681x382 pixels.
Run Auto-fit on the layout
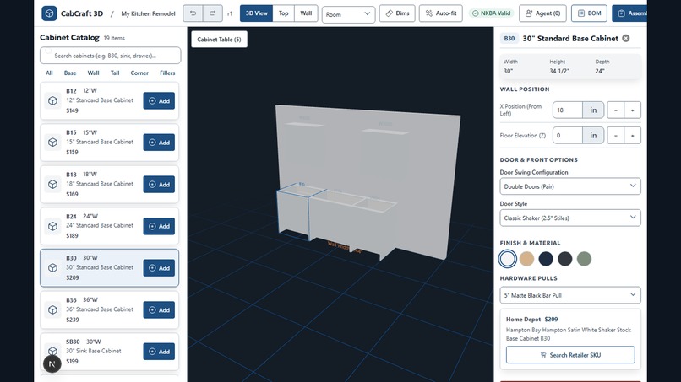pos(441,13)
